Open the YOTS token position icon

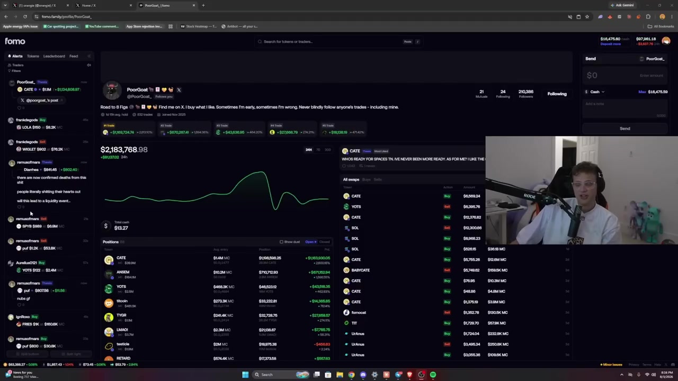pyautogui.click(x=109, y=288)
